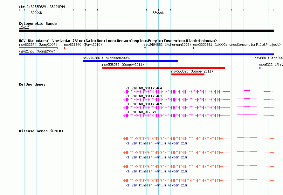Image resolution: width=283 pixels, height=195 pixels.
Task: Select dgv21n68 (Wong2007) variant label
Action: (37, 51)
